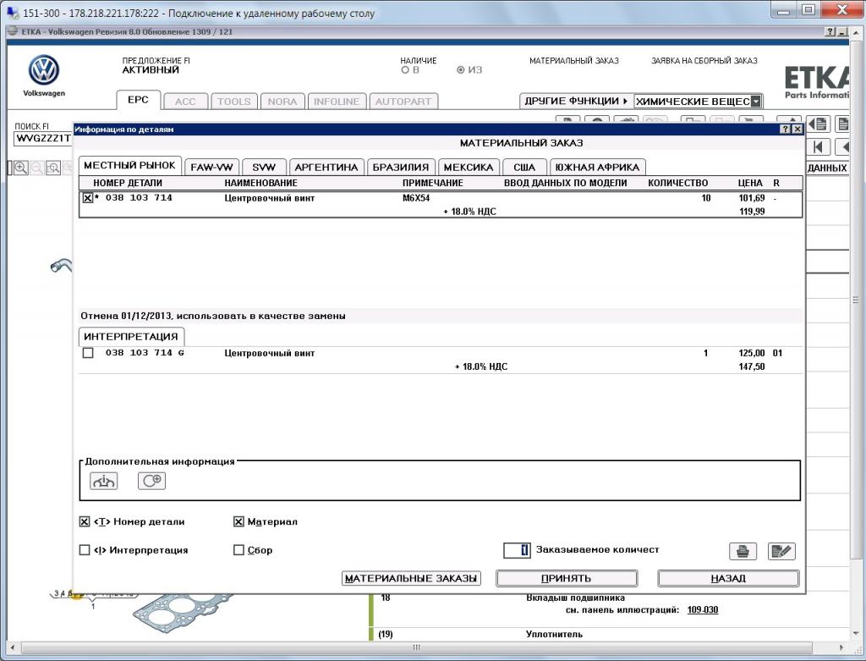Toggle the <T> Номер детали checkbox
This screenshot has height=661, width=866.
[x=85, y=521]
